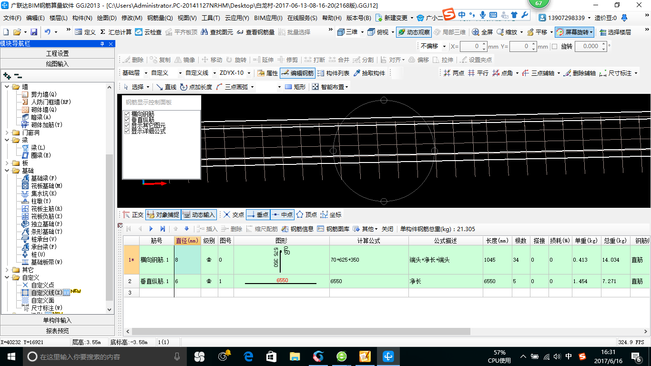The width and height of the screenshot is (651, 366).
Task: Open the 属性 properties panel
Action: pos(267,73)
